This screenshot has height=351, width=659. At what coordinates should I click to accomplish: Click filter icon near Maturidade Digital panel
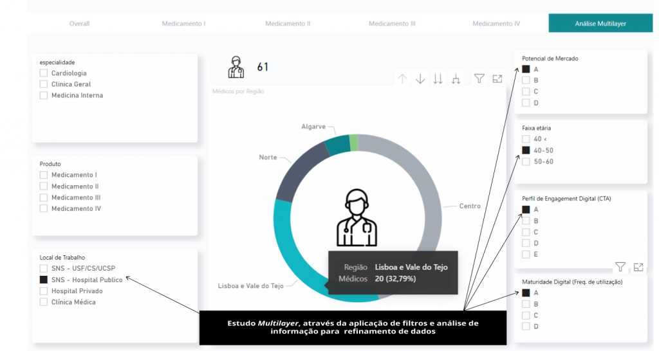tap(620, 267)
